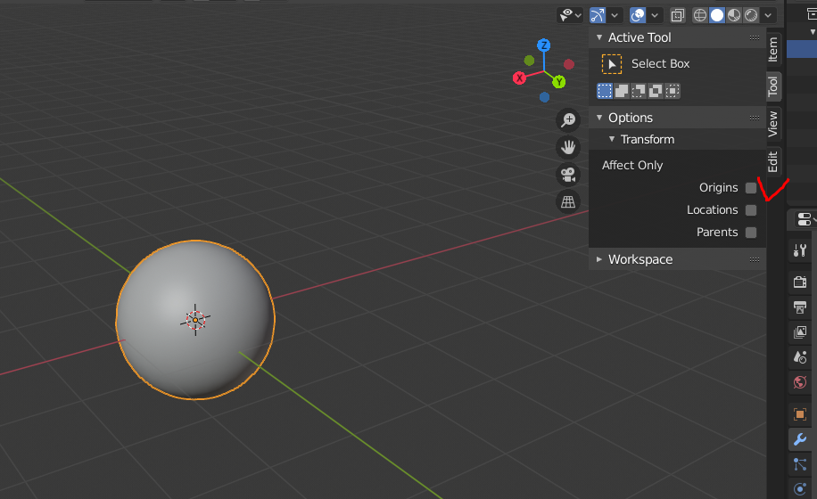
Task: Expand the Workspace panel
Action: point(599,259)
